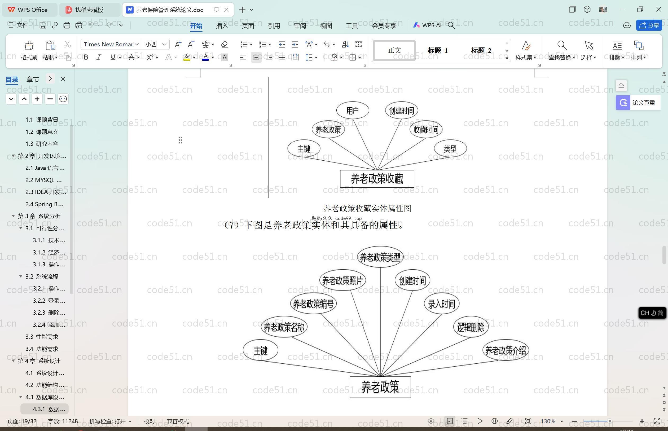This screenshot has width=668, height=431.
Task: Toggle character shading A button
Action: 225,57
